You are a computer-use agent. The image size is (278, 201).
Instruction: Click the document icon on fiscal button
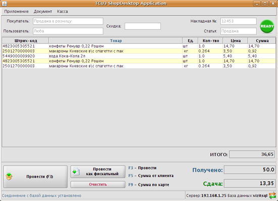point(76,172)
